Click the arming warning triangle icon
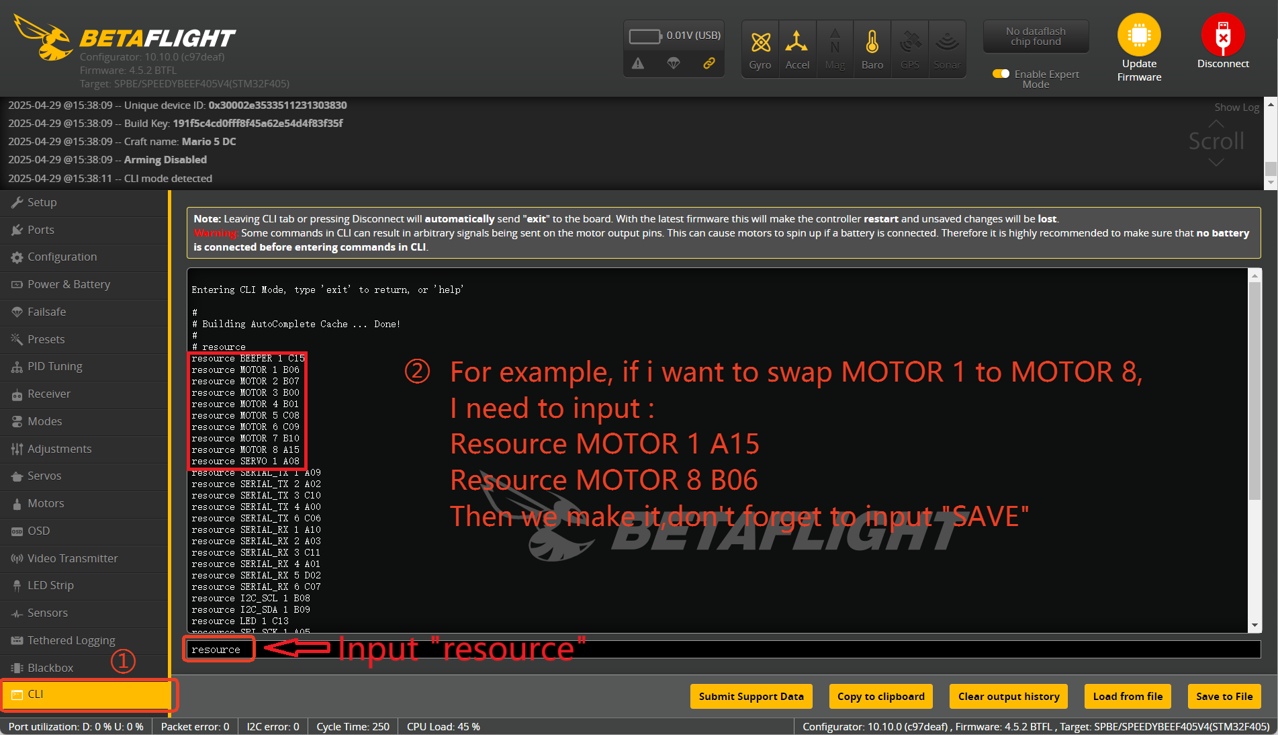Viewport: 1278px width, 735px height. click(x=638, y=63)
